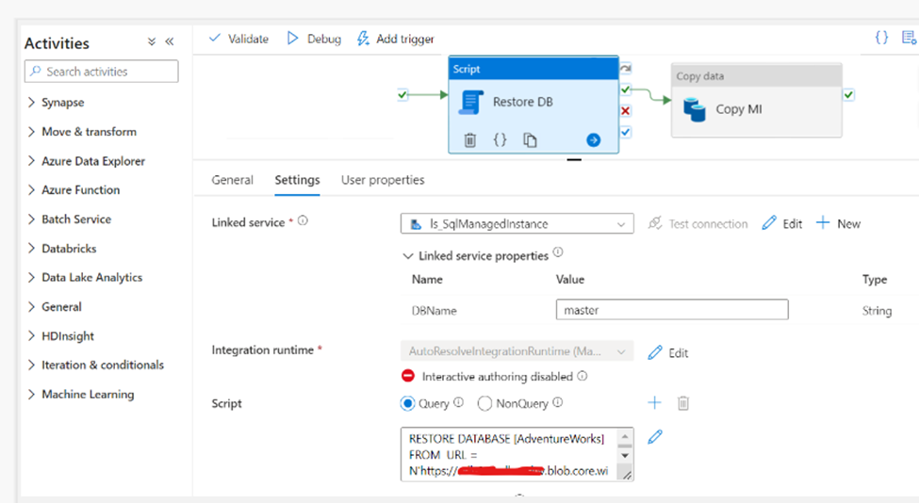
Task: Click the DBName value field containing master
Action: point(672,310)
